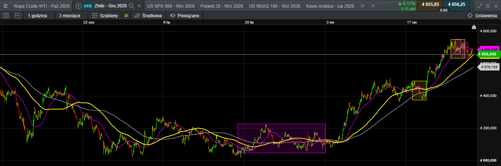Viewport: 501px width, 166px height.
Task: Open the hamburger main menu
Action: (5, 6)
